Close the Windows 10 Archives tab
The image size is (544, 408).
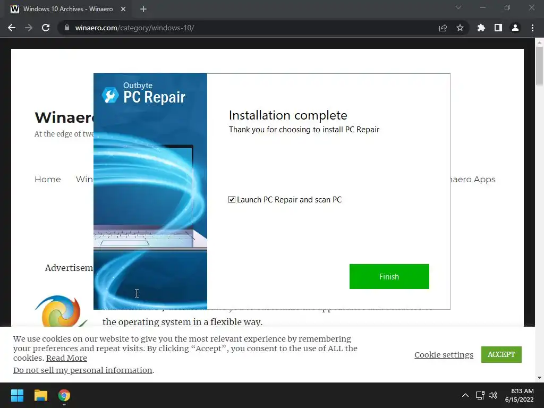pyautogui.click(x=123, y=9)
